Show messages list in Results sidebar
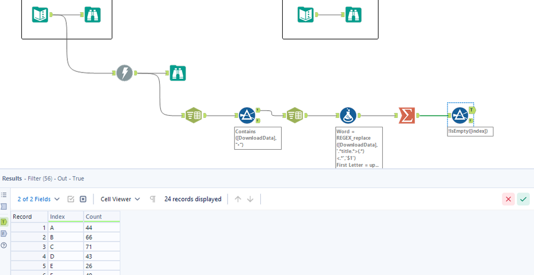 click(4, 195)
